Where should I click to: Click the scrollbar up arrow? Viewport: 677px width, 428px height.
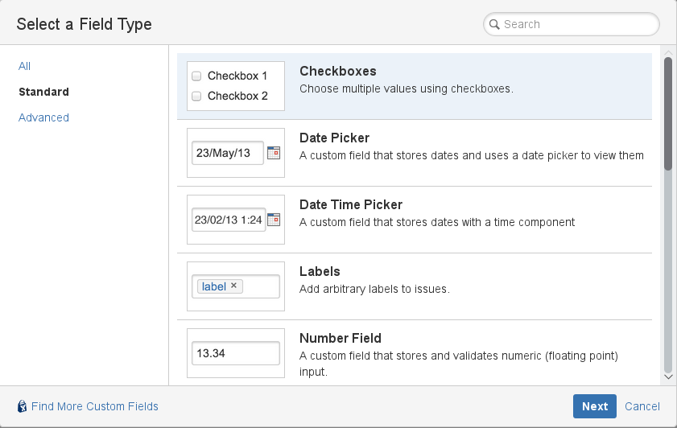pyautogui.click(x=667, y=52)
